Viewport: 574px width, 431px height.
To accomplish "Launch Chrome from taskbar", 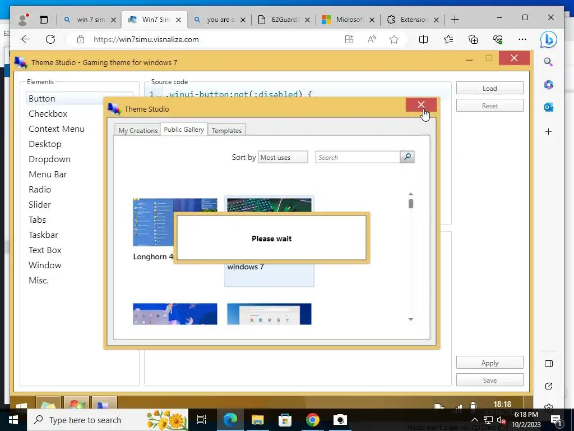I will [312, 420].
